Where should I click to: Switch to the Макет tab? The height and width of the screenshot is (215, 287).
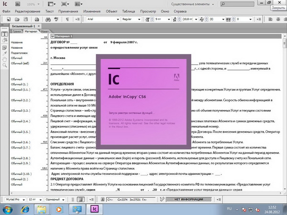45,31
